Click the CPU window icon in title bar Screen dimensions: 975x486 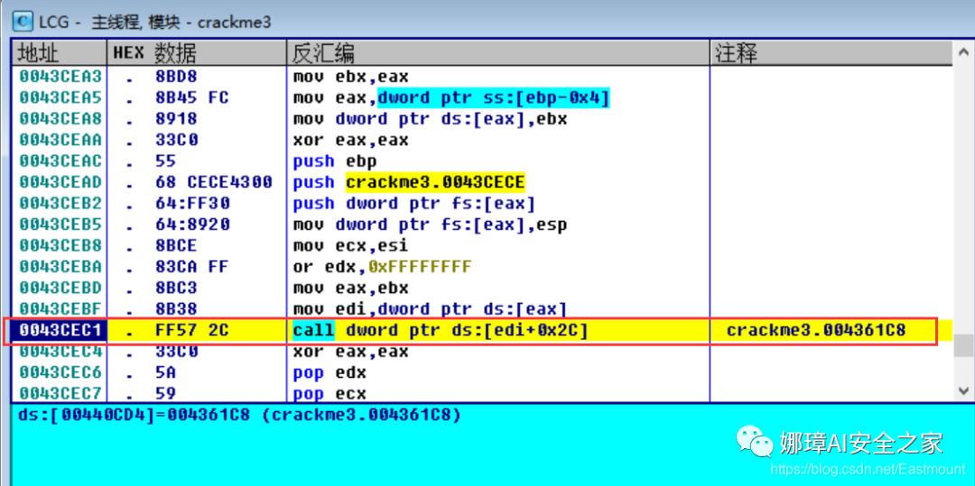click(23, 22)
